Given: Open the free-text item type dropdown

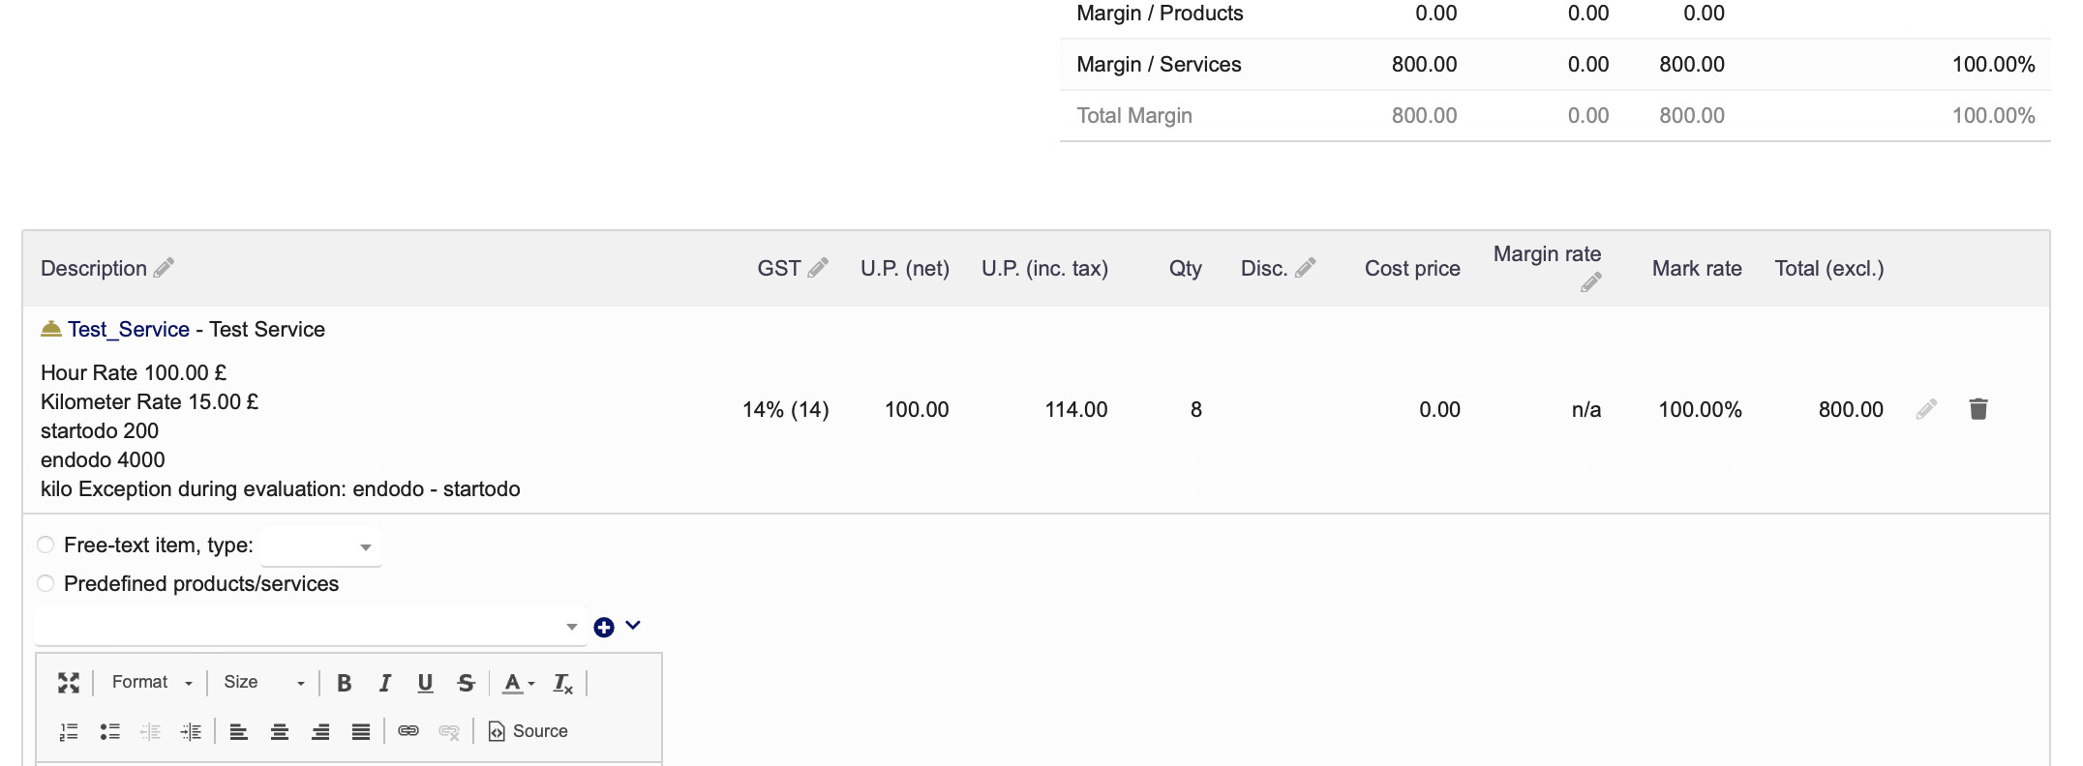Looking at the screenshot, I should pyautogui.click(x=321, y=546).
